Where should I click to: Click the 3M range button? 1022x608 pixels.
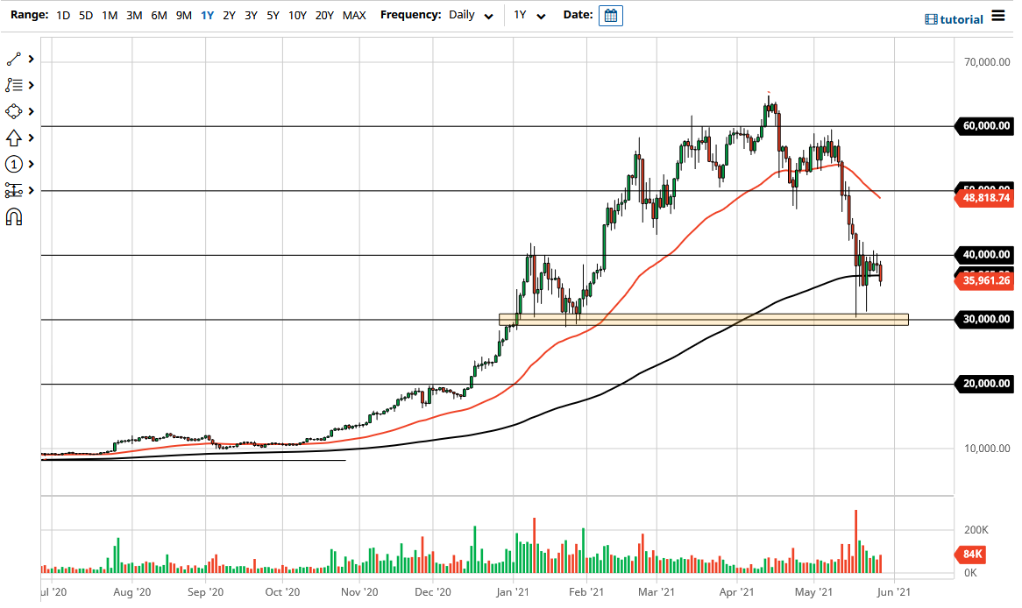tap(133, 15)
